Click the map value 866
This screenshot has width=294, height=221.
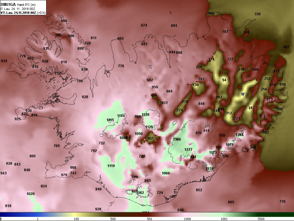tap(64, 21)
